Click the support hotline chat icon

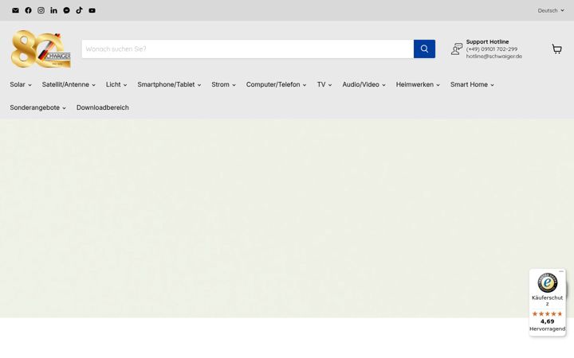coord(457,49)
